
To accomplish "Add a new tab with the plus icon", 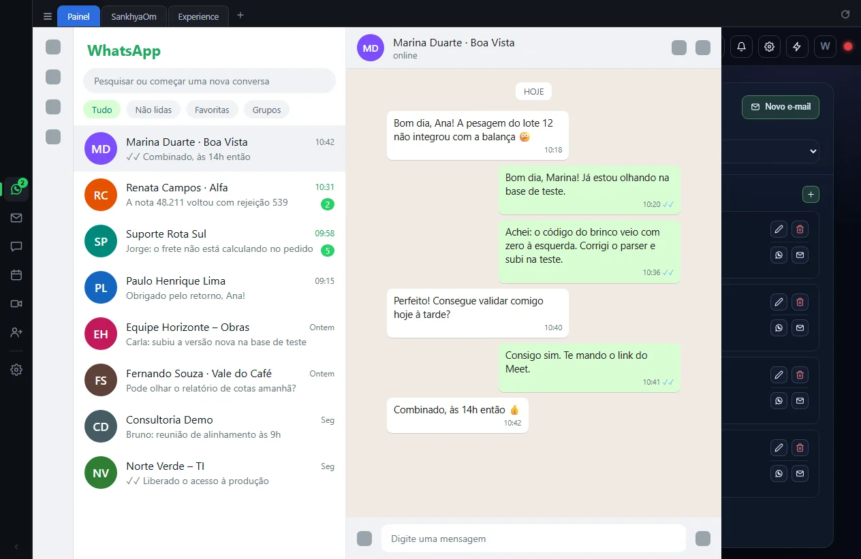I will pos(240,16).
